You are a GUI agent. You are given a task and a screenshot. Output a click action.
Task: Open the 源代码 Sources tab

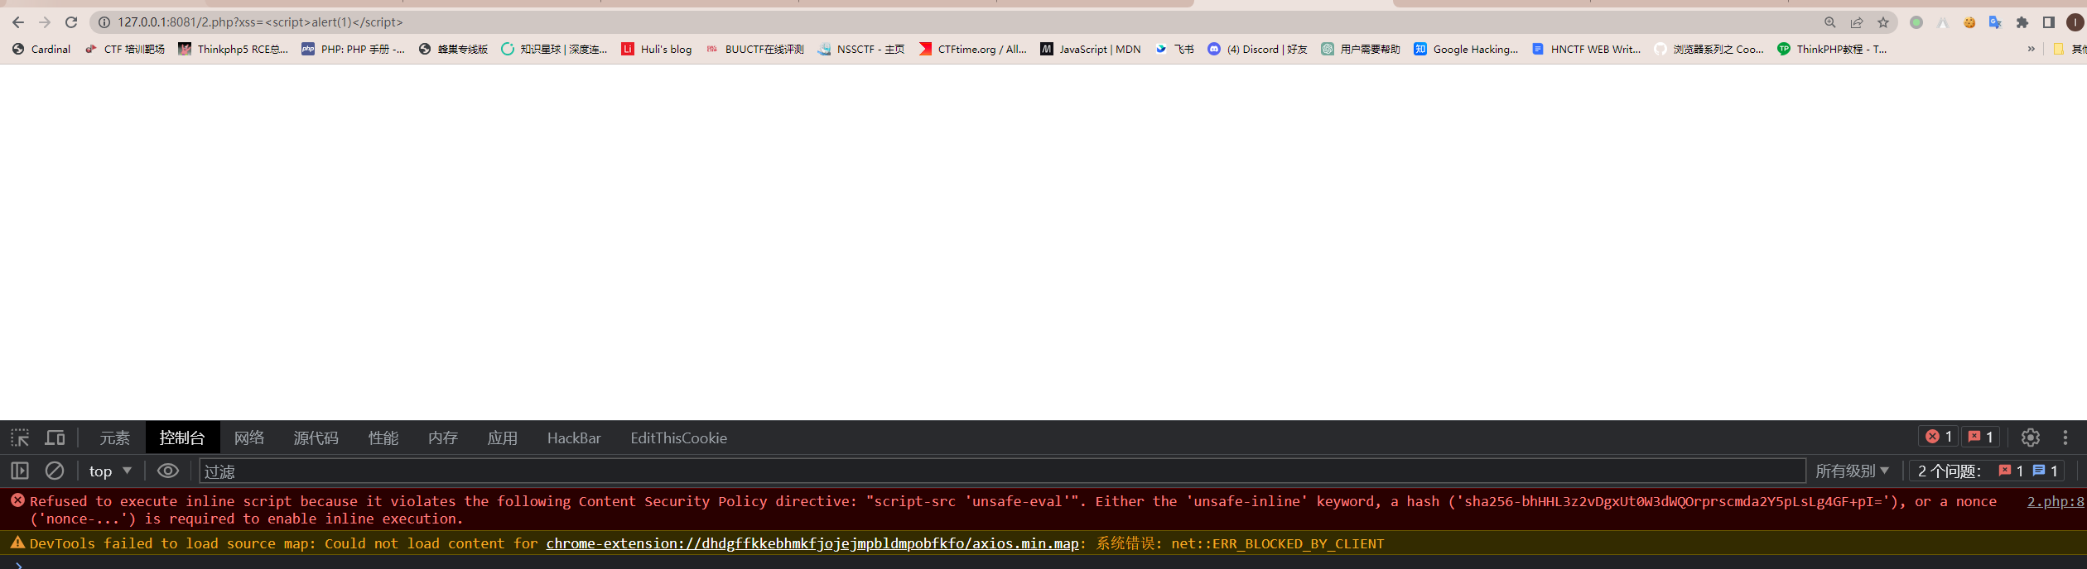(316, 438)
